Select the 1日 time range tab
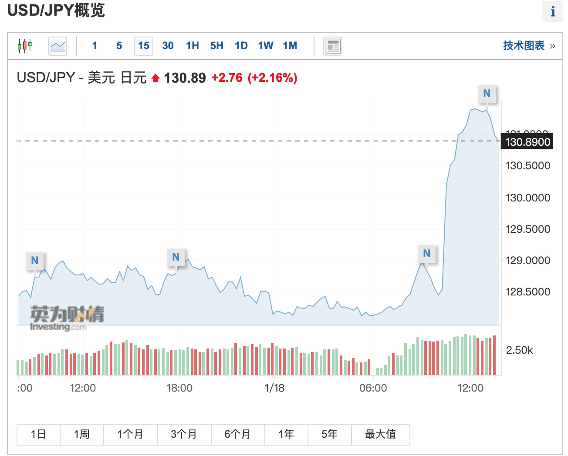Viewport: 568px width, 456px height. 38,434
